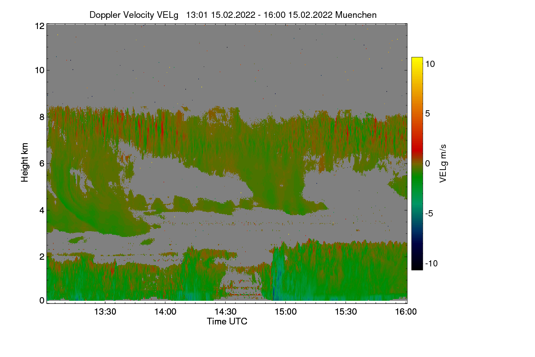Click the height tick label '4'

point(42,210)
